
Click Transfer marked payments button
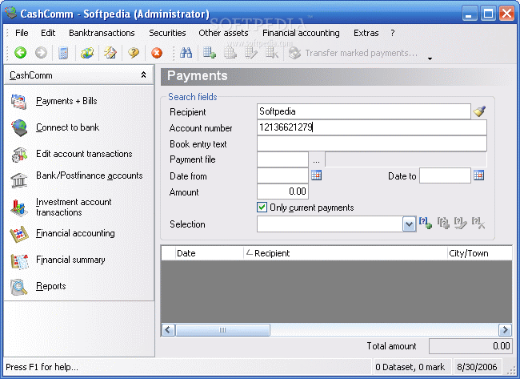click(x=353, y=53)
